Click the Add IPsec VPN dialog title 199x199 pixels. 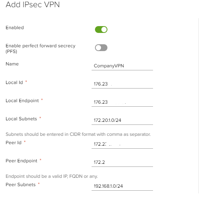[x=33, y=5]
